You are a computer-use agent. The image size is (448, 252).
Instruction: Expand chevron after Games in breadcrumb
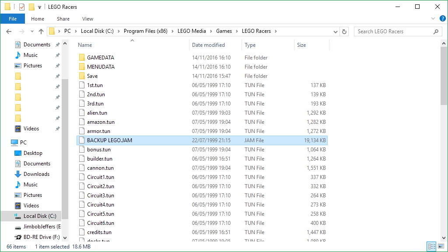tap(237, 31)
